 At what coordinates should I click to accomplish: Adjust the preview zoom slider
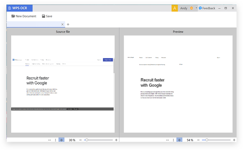click(x=207, y=140)
